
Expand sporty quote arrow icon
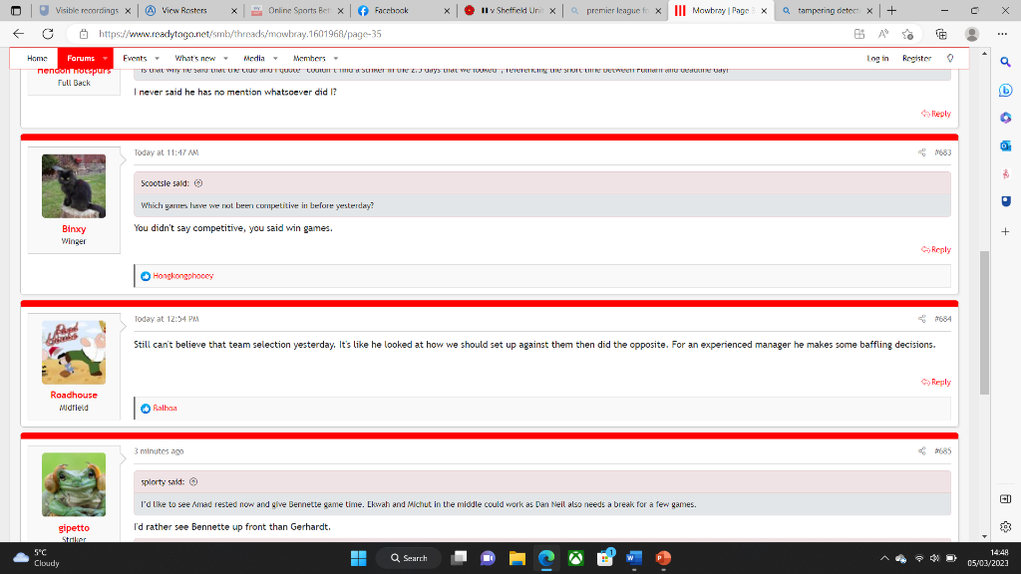193,482
